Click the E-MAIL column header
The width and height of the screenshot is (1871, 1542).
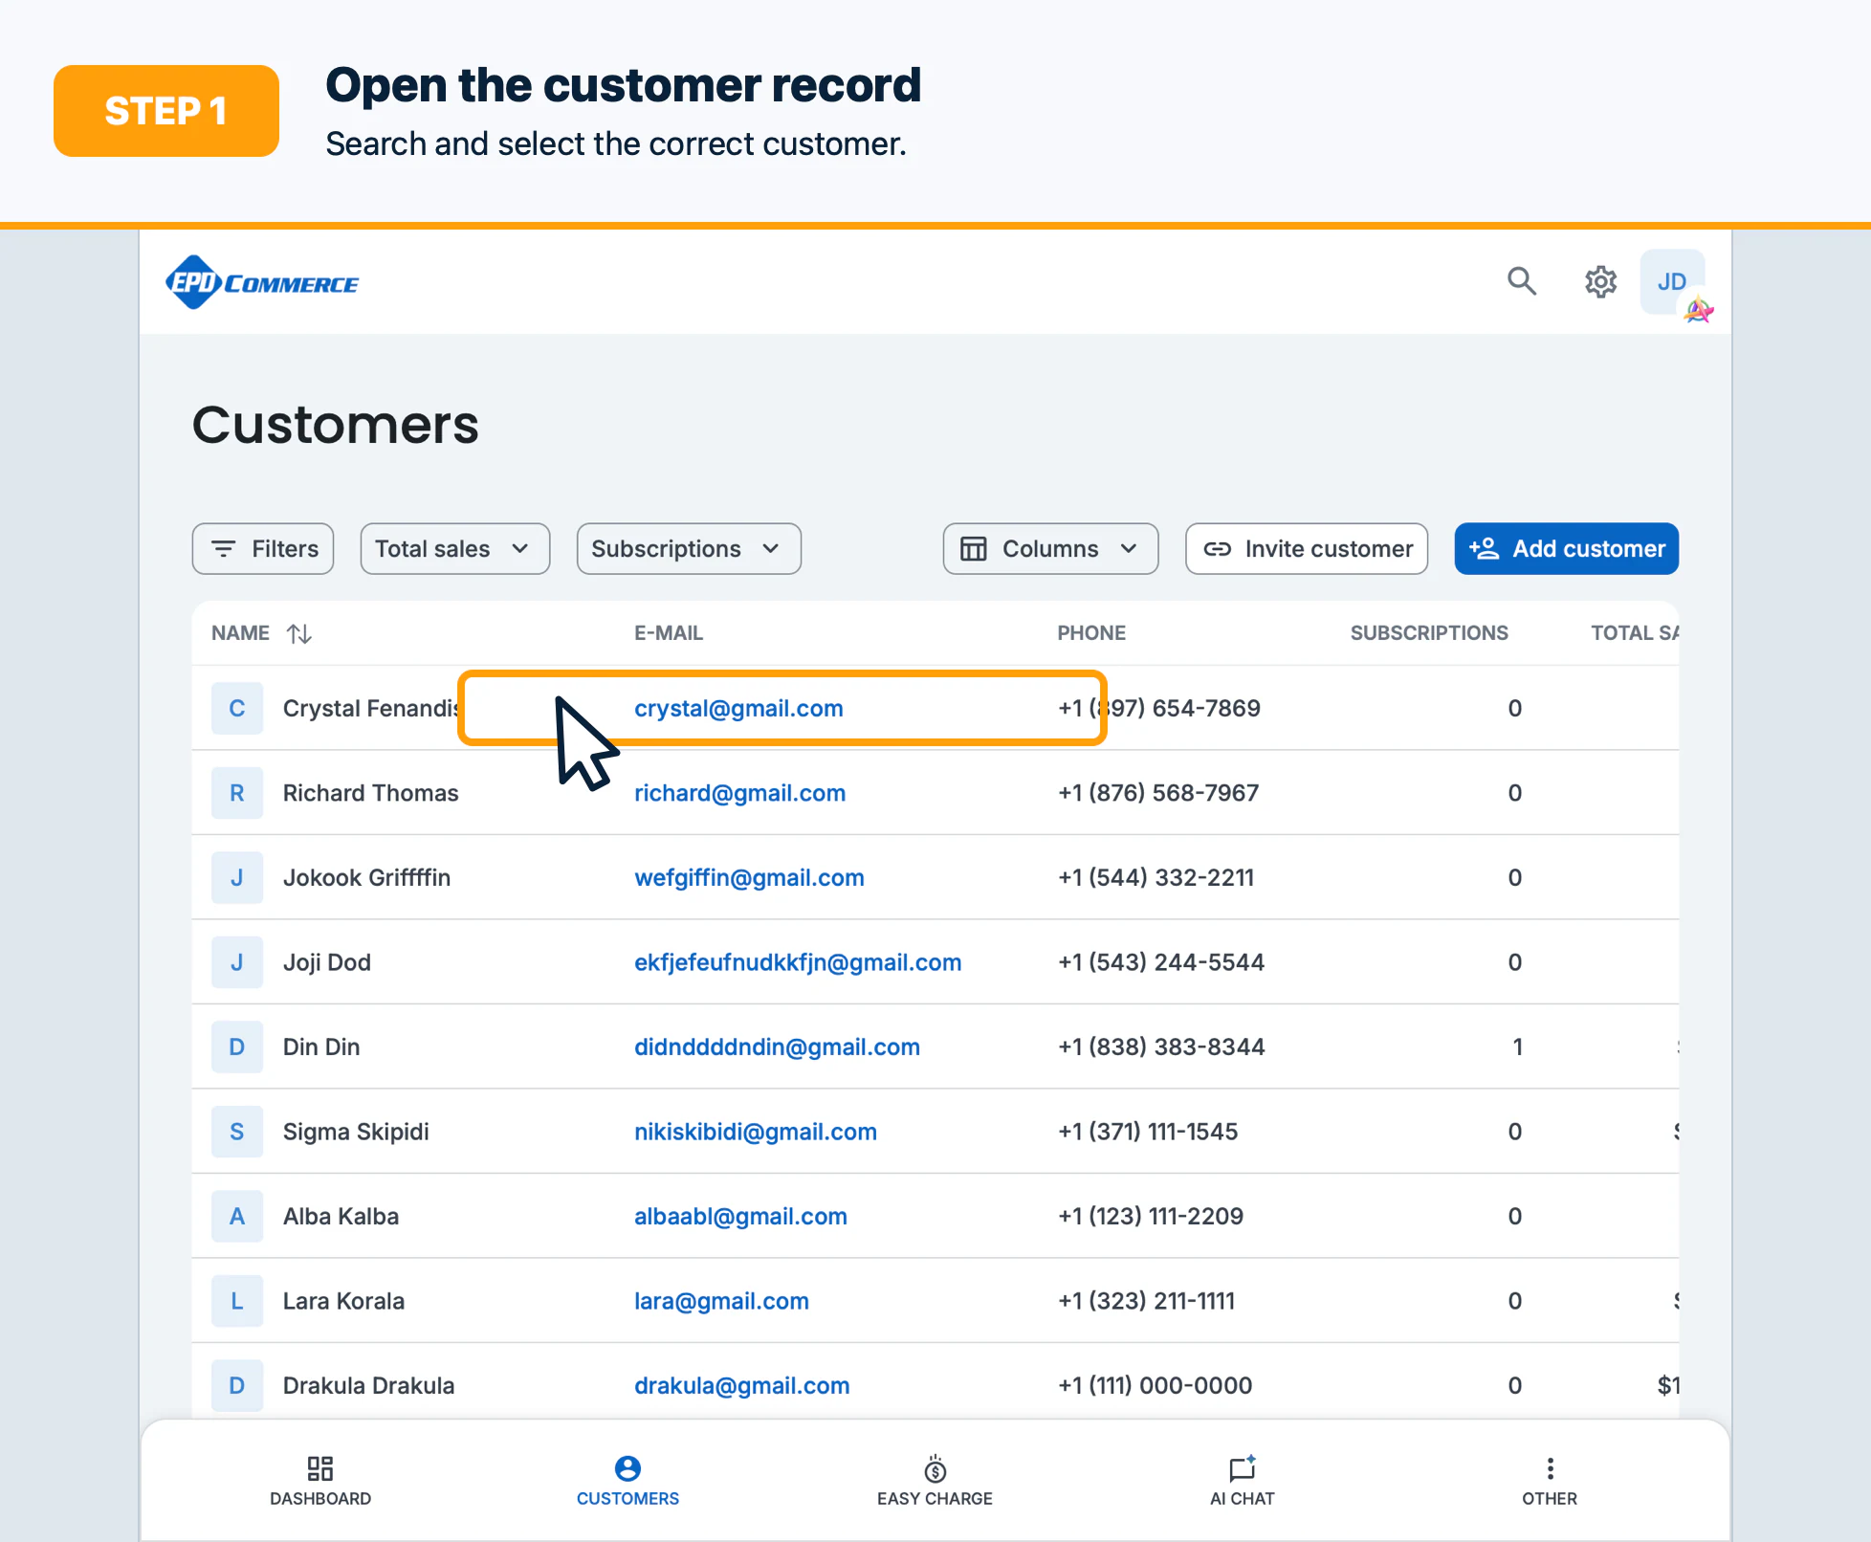tap(669, 633)
